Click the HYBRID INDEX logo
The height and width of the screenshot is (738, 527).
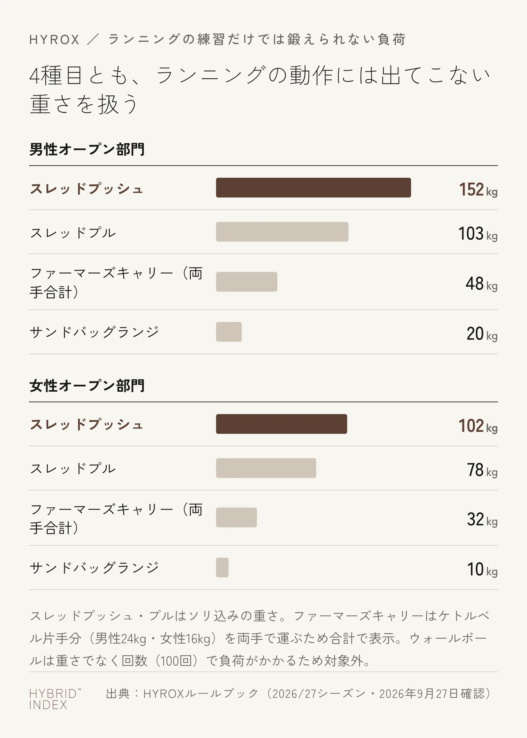tap(55, 699)
